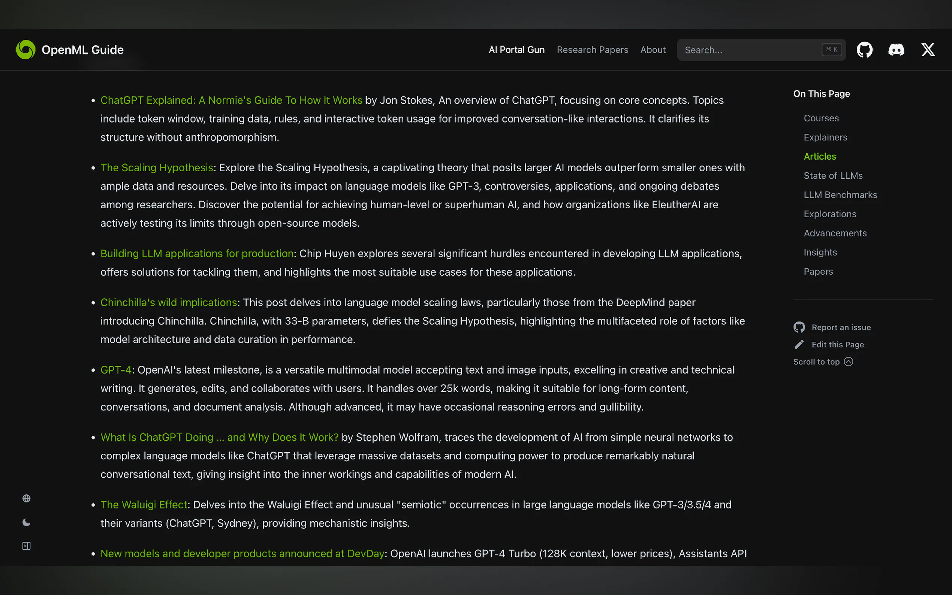The height and width of the screenshot is (595, 952).
Task: Jump to State of LLMs section
Action: coord(833,175)
